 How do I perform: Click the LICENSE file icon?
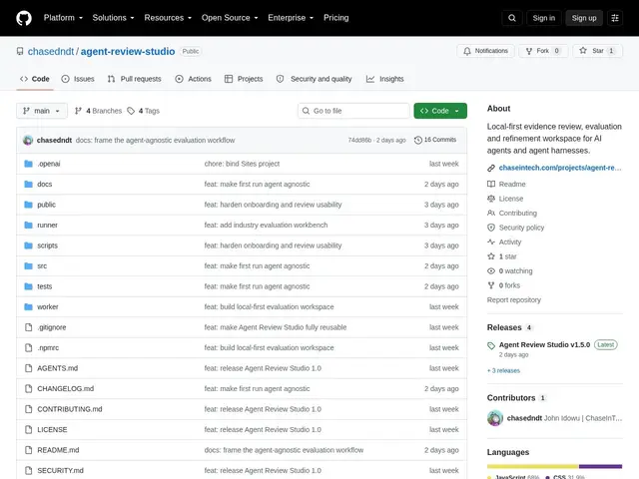[x=29, y=429]
